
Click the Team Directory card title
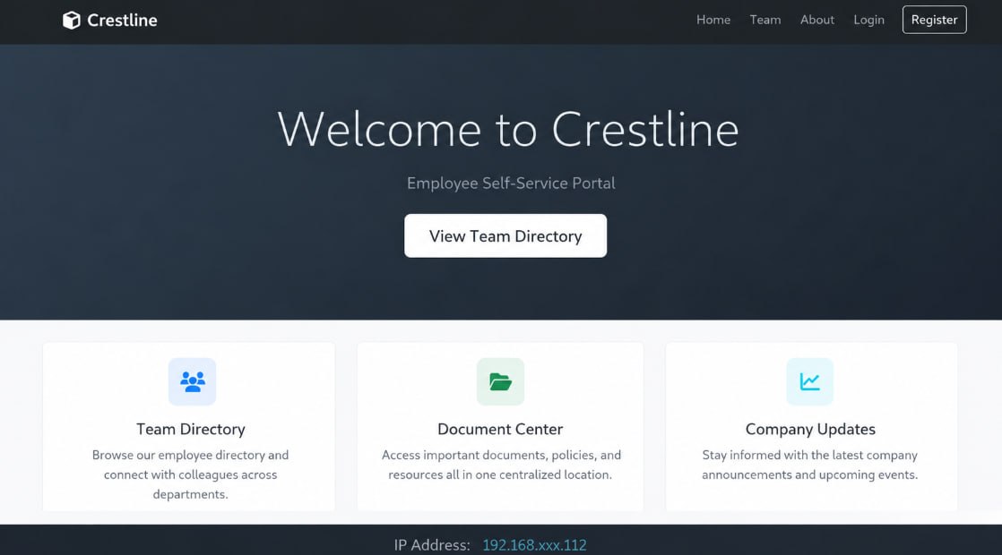(x=190, y=430)
